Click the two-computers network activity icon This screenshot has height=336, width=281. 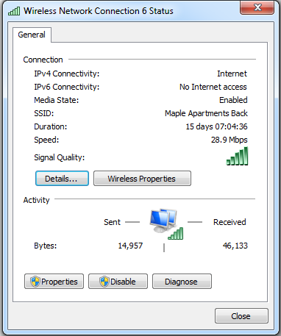tap(163, 220)
